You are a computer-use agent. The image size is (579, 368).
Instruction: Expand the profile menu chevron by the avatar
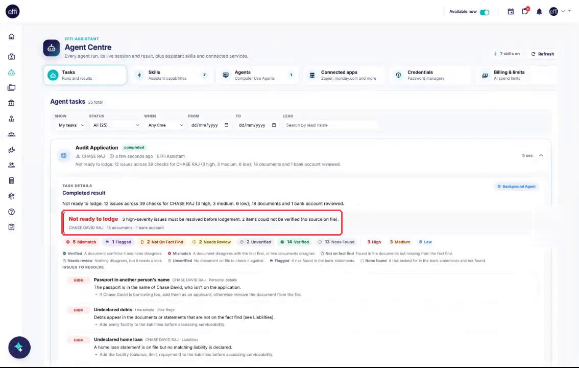coord(563,11)
